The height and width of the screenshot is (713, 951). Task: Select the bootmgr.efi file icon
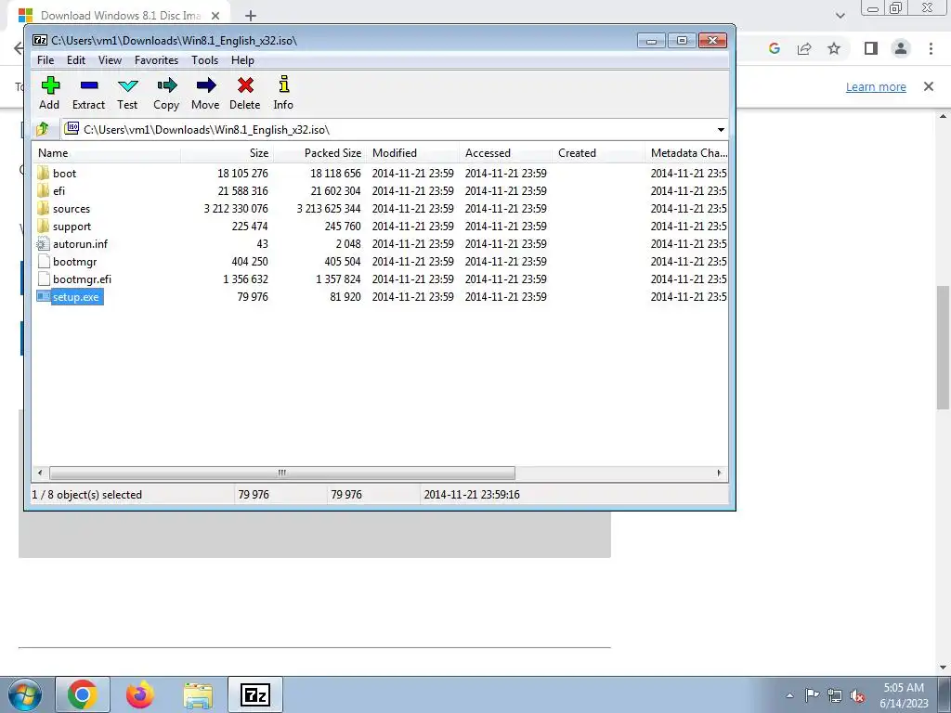(x=43, y=279)
